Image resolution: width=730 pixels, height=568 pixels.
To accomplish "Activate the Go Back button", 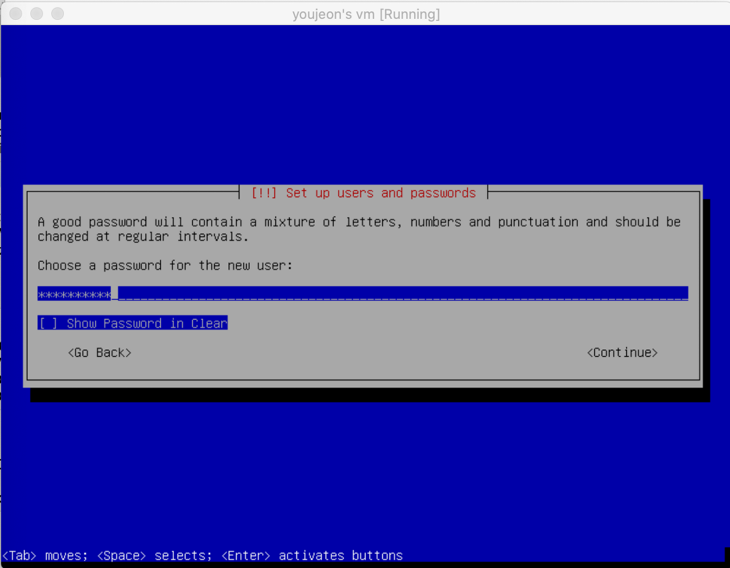I will (100, 353).
